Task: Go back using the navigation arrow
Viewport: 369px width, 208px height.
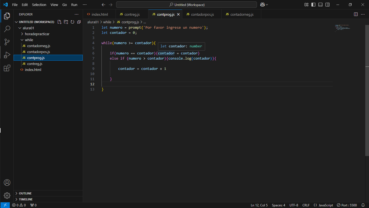Action: coord(103,5)
